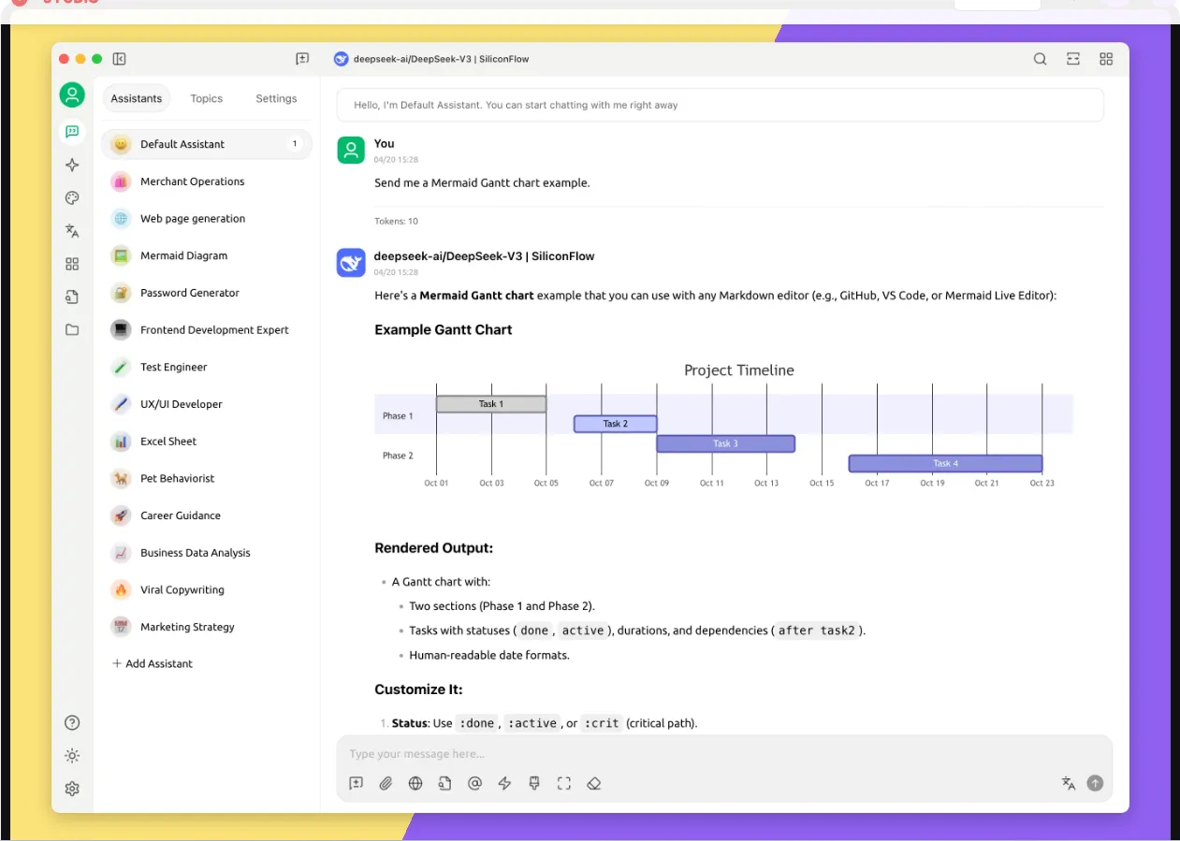
Task: Click the Task 4 bar in Gantt chart
Action: pos(945,463)
